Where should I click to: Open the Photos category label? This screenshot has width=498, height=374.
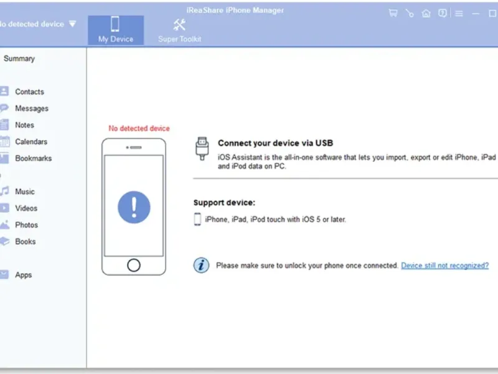pos(26,225)
